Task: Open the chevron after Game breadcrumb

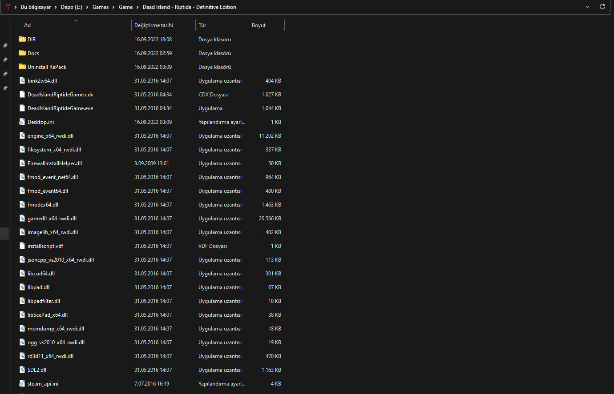Action: coord(137,7)
